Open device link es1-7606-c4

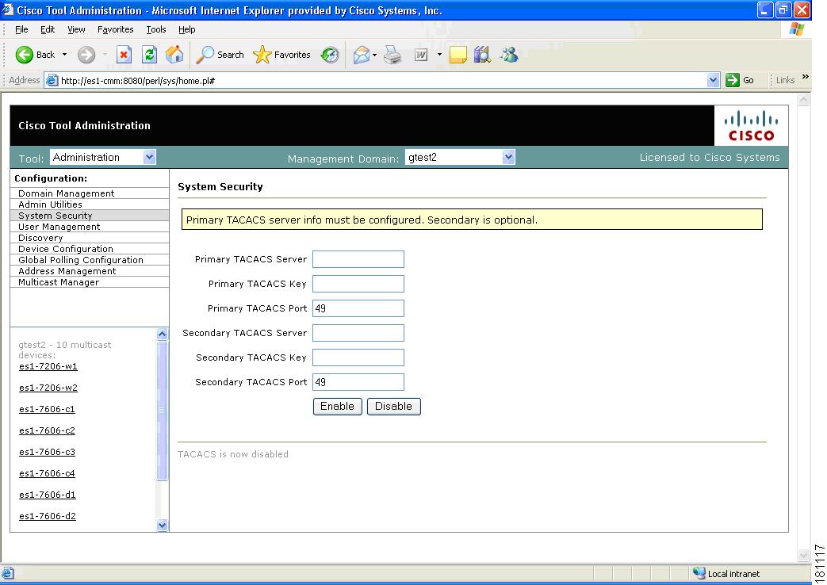(x=47, y=473)
